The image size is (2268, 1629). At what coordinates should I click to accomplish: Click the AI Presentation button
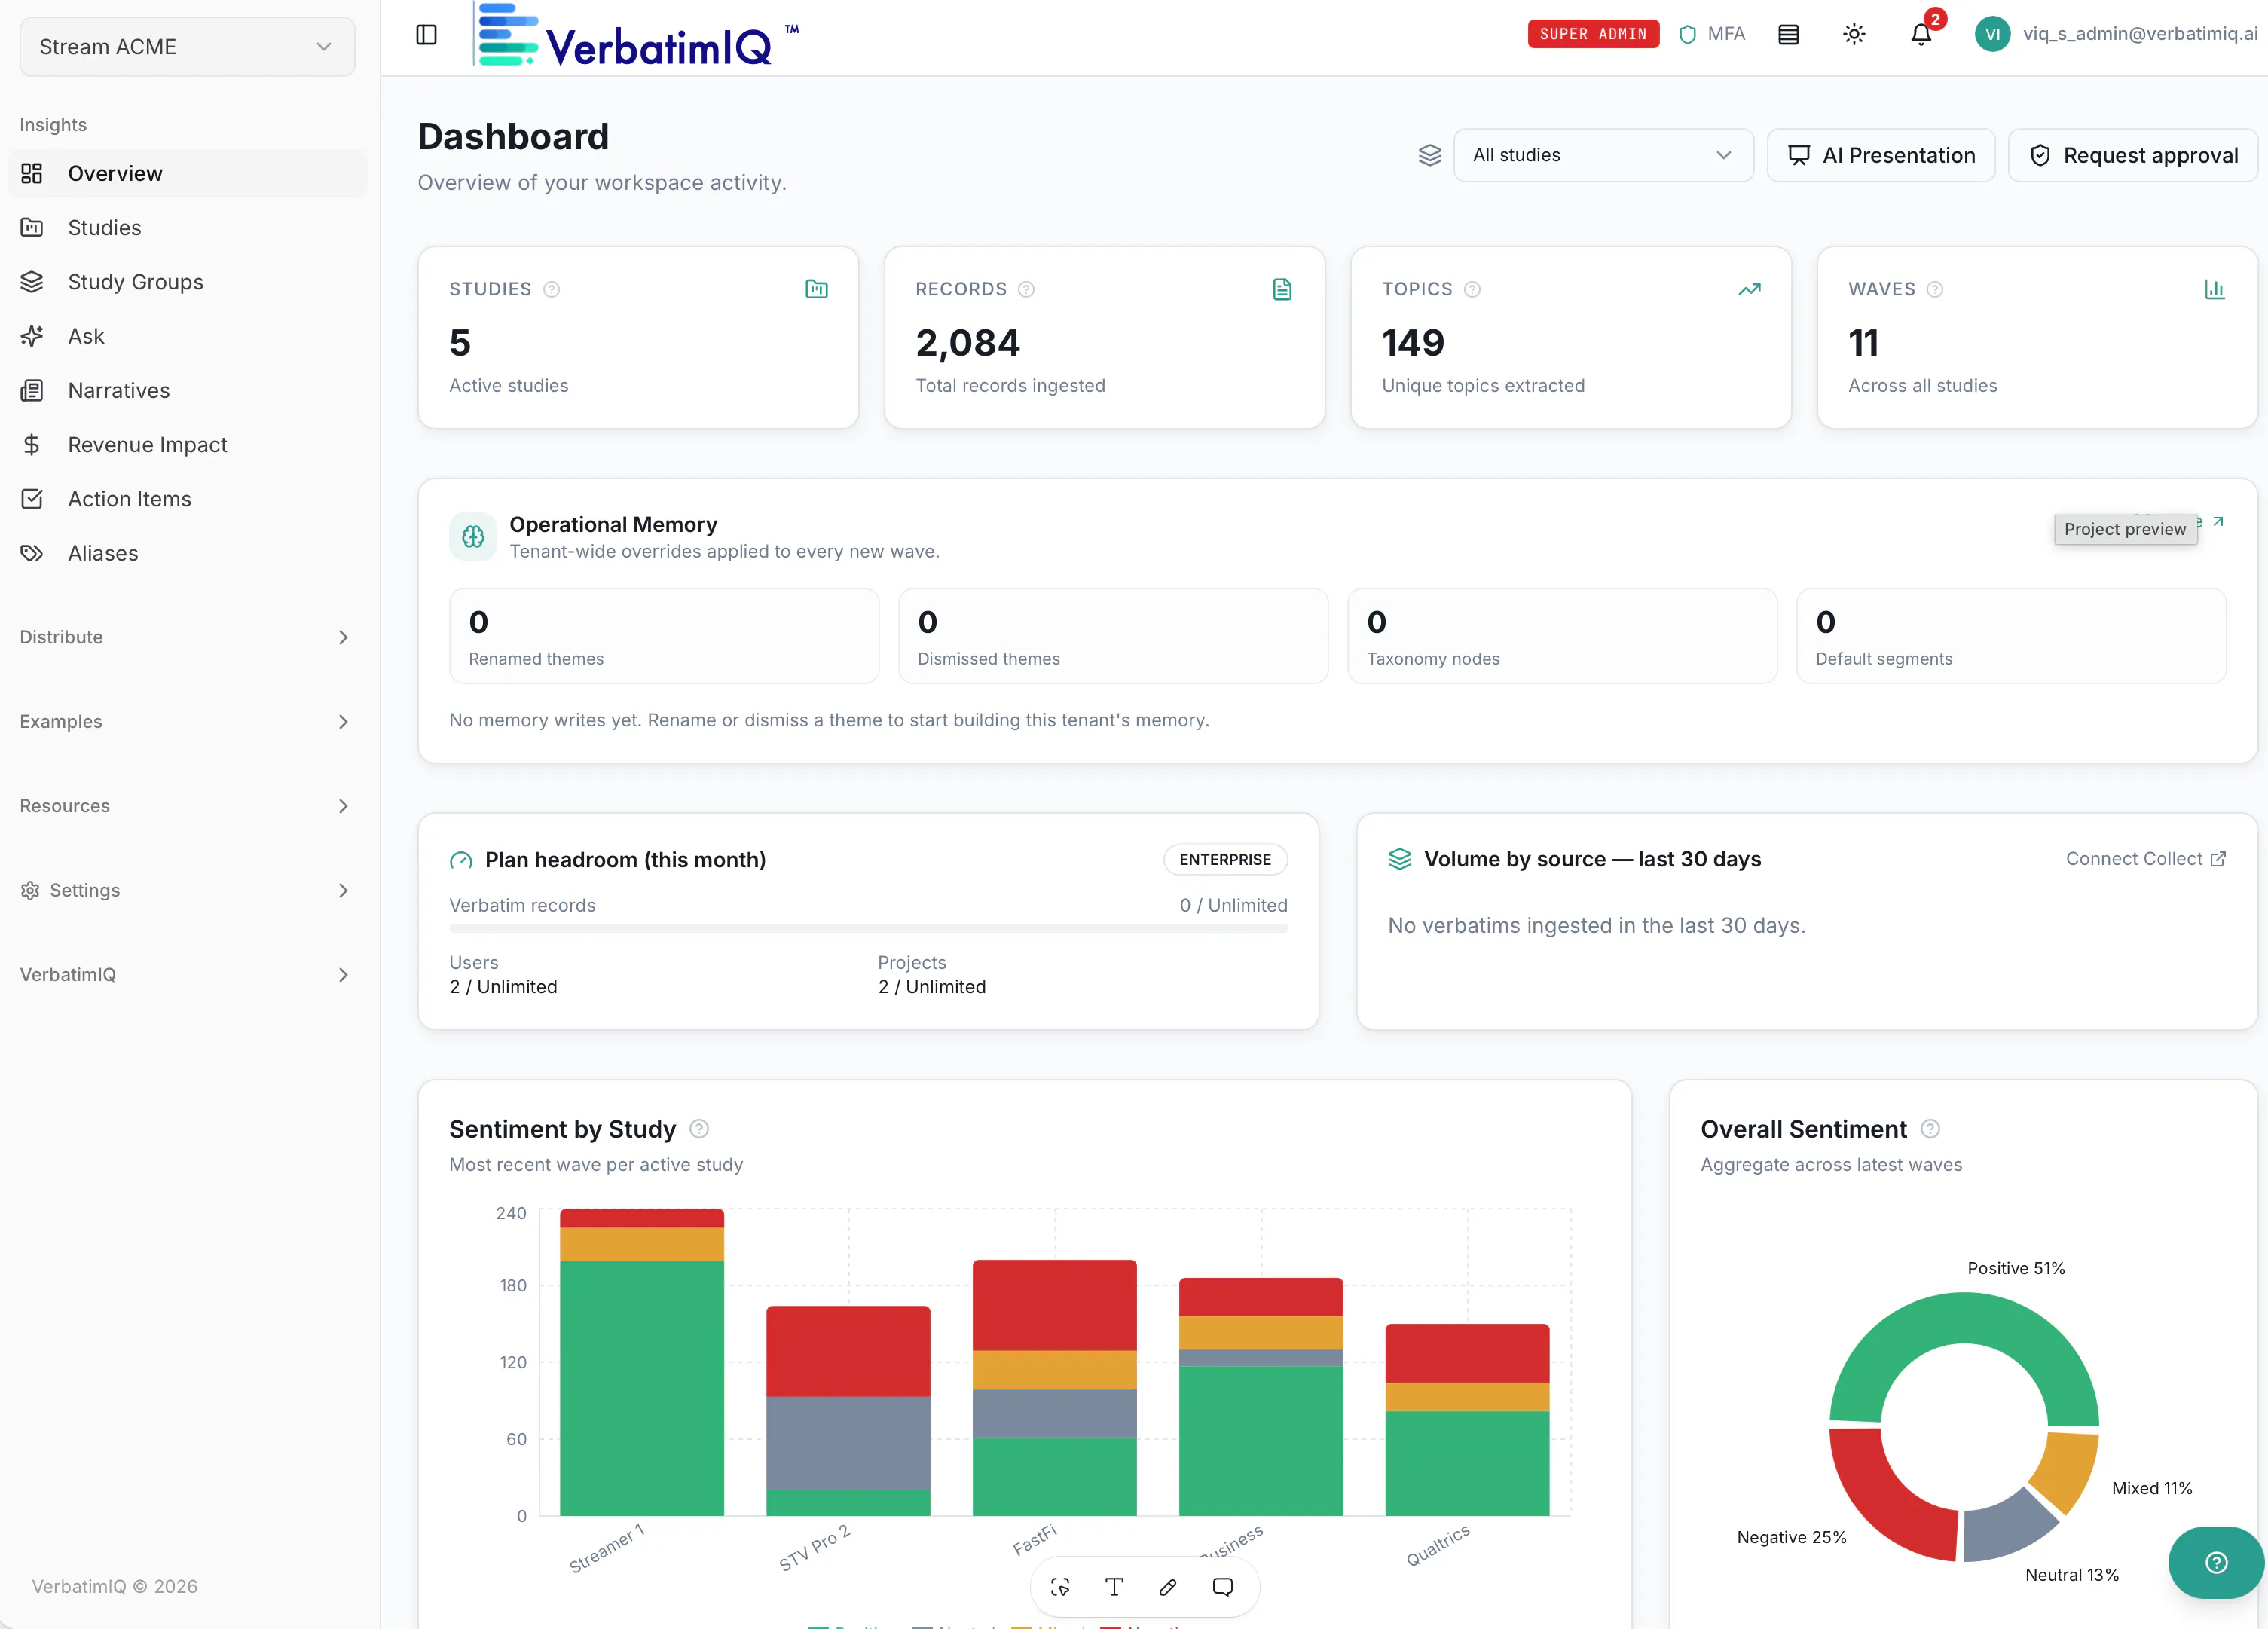point(1881,155)
